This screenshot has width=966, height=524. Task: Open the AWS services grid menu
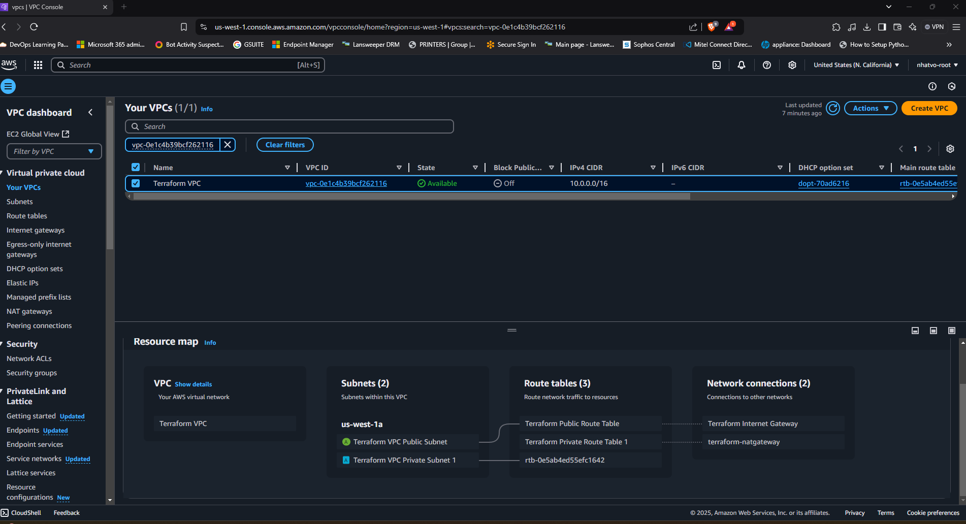click(x=38, y=65)
